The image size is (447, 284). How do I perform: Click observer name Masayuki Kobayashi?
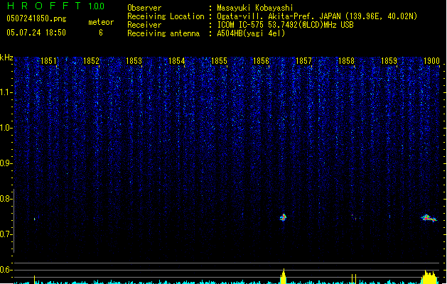(x=255, y=8)
